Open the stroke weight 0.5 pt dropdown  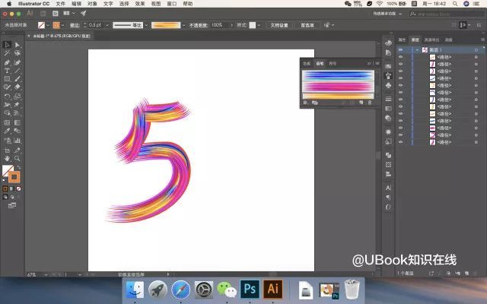[x=107, y=25]
